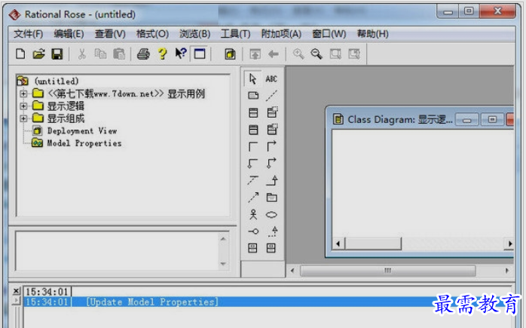Image resolution: width=526 pixels, height=328 pixels.
Task: Select the 显示用例 folder in browser
Action: coord(126,93)
